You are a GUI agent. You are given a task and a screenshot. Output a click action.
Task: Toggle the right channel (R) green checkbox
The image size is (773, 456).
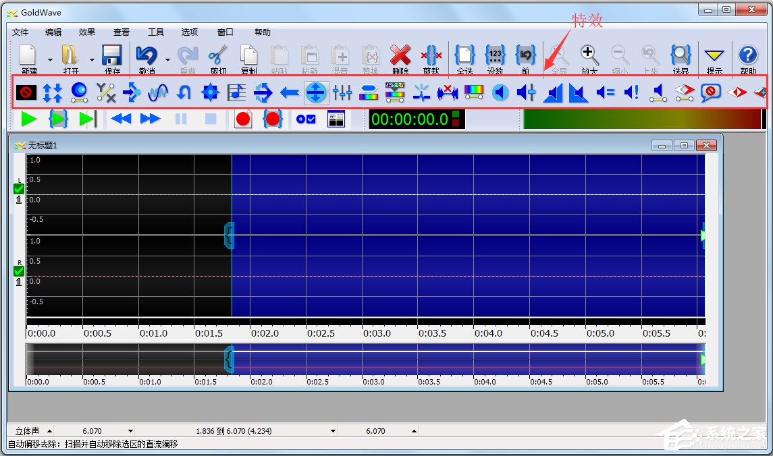click(19, 271)
